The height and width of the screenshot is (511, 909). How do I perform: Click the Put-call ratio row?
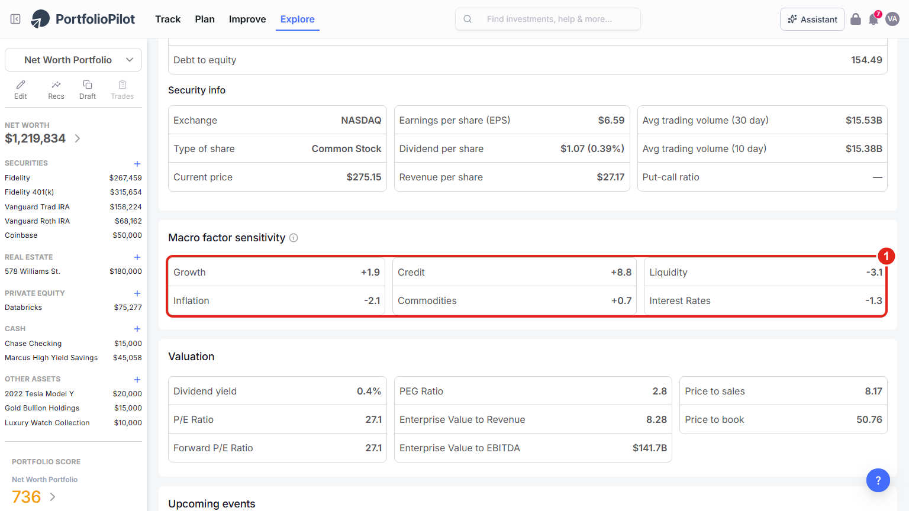click(x=762, y=177)
